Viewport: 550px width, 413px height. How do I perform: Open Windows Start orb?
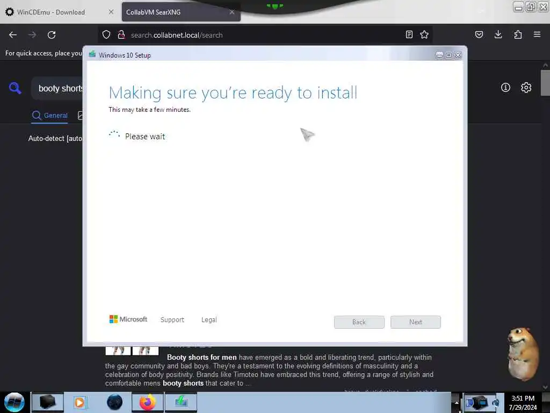pyautogui.click(x=15, y=402)
